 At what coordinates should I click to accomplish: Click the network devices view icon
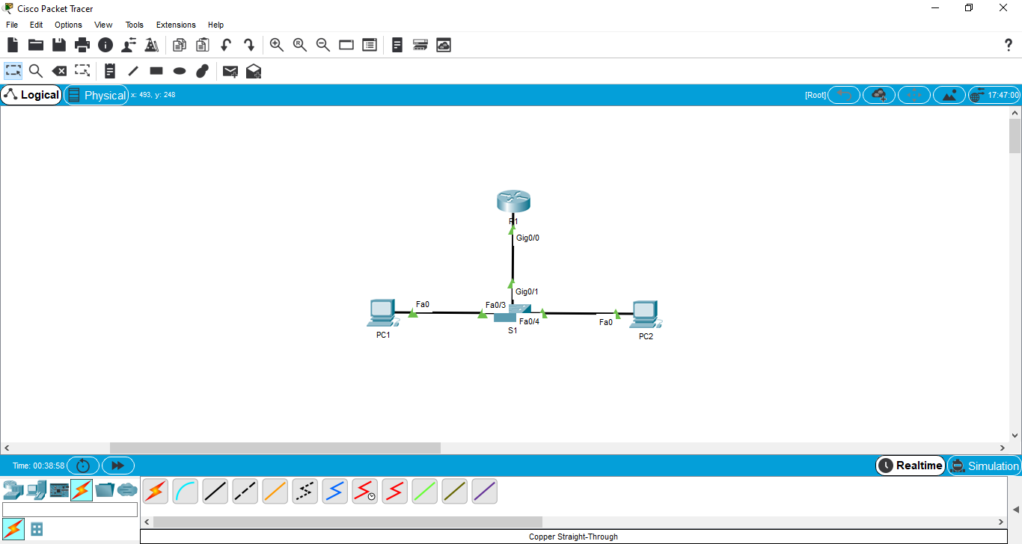[x=420, y=45]
